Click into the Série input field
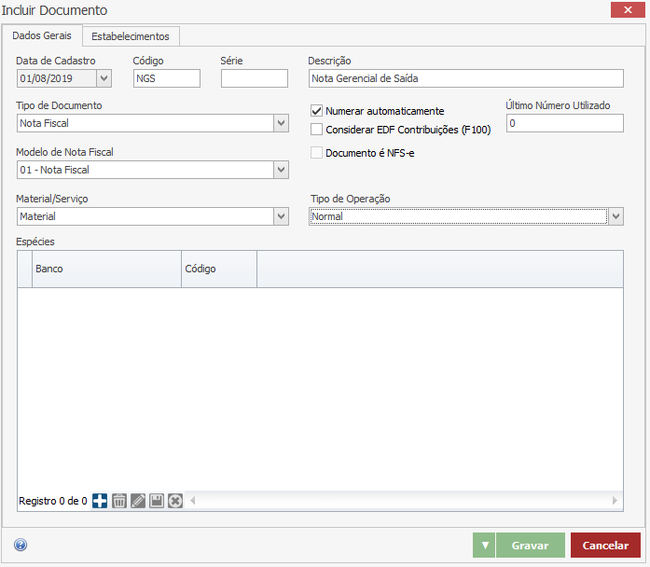 point(254,78)
